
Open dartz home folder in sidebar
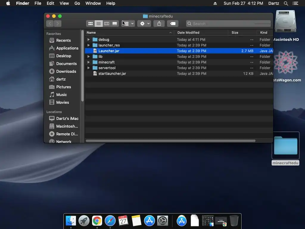(x=61, y=79)
